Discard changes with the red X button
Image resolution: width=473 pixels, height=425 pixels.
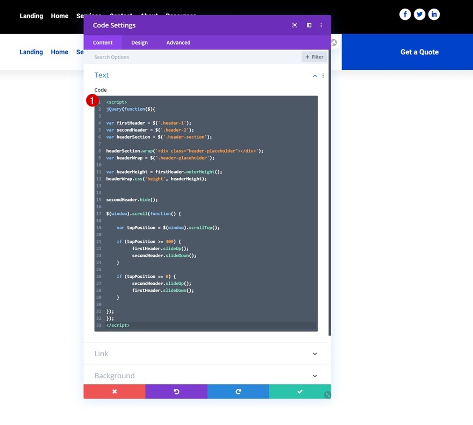(114, 392)
